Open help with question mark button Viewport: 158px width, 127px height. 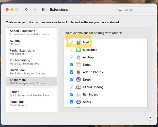[150, 118]
